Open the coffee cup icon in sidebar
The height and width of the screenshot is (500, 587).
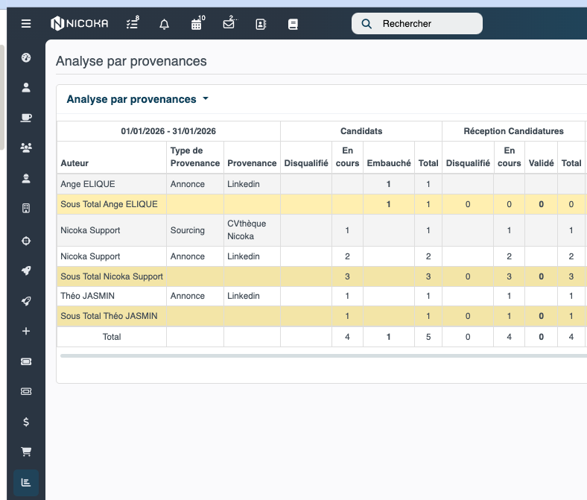pyautogui.click(x=26, y=118)
